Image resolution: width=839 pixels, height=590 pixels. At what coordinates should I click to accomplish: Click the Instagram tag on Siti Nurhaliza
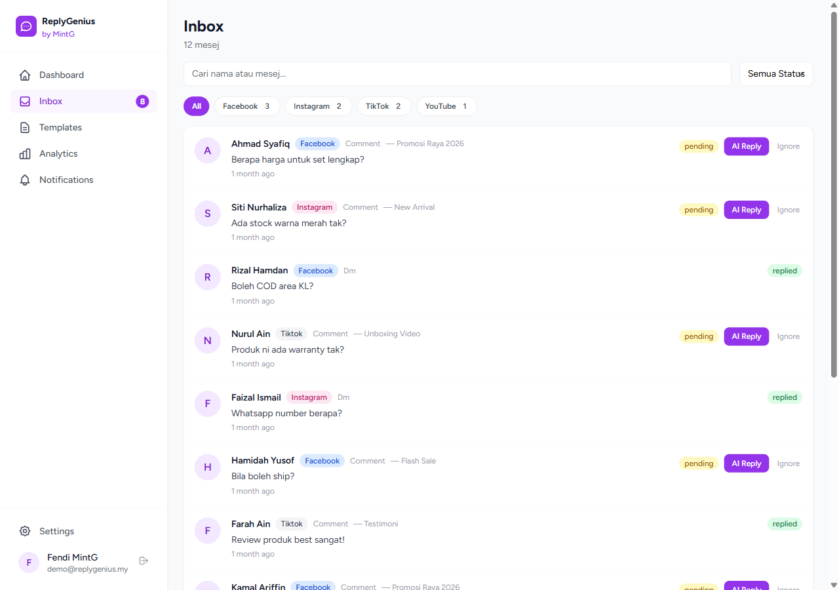[315, 207]
